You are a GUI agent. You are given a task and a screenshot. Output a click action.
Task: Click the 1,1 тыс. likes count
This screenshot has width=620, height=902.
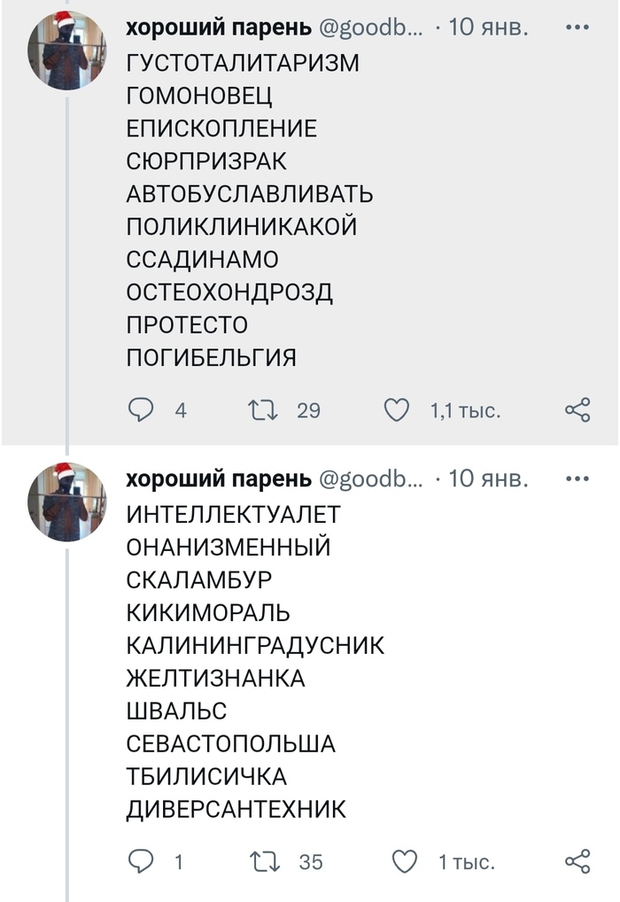pos(466,411)
